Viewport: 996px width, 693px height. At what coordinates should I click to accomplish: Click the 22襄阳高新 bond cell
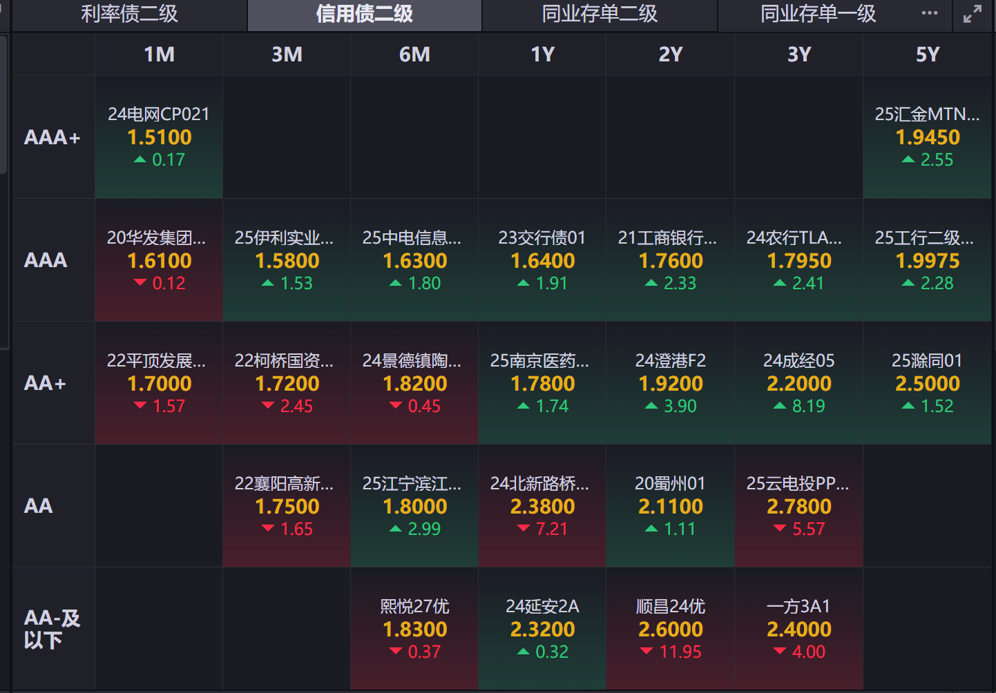pos(287,506)
